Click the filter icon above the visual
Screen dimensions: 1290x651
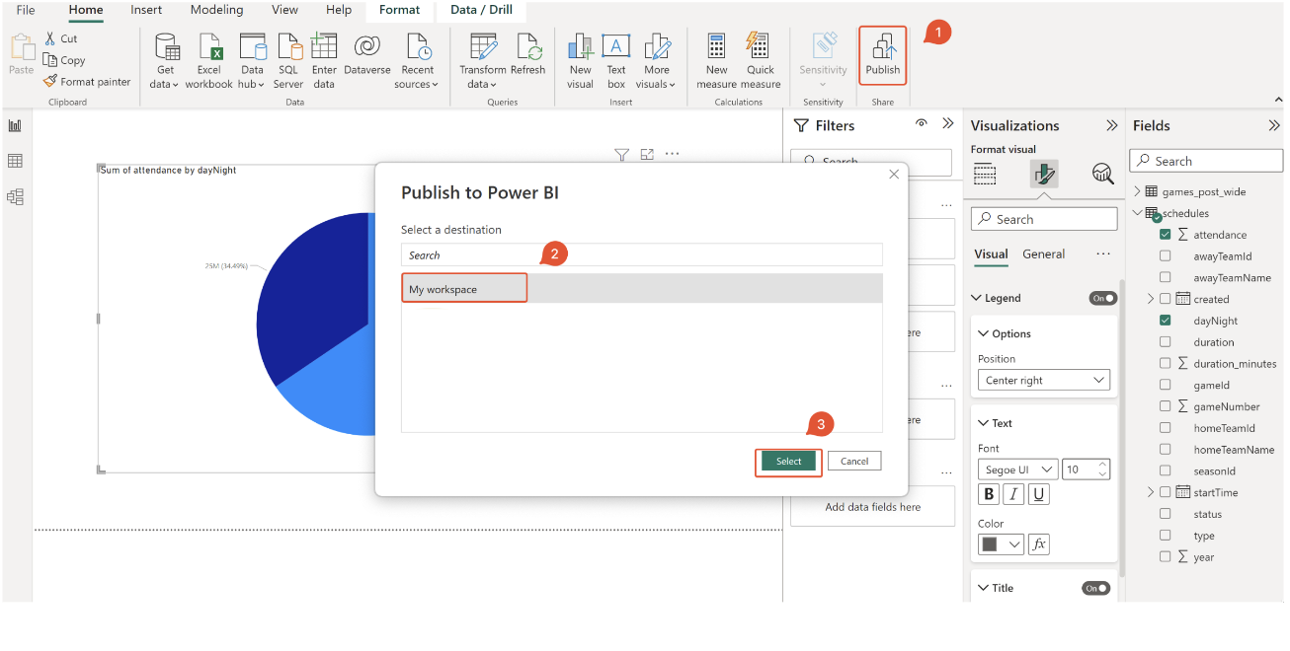click(x=621, y=154)
